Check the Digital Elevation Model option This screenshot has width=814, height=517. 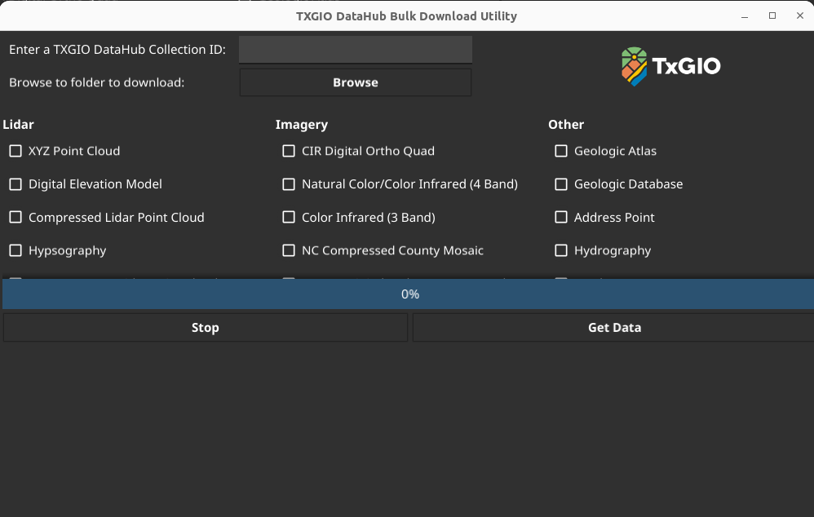[15, 184]
